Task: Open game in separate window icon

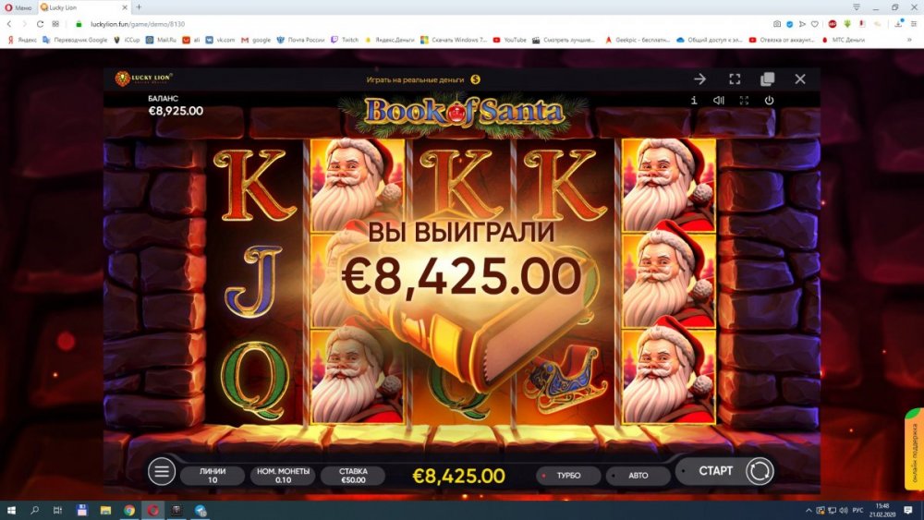Action: coord(767,79)
